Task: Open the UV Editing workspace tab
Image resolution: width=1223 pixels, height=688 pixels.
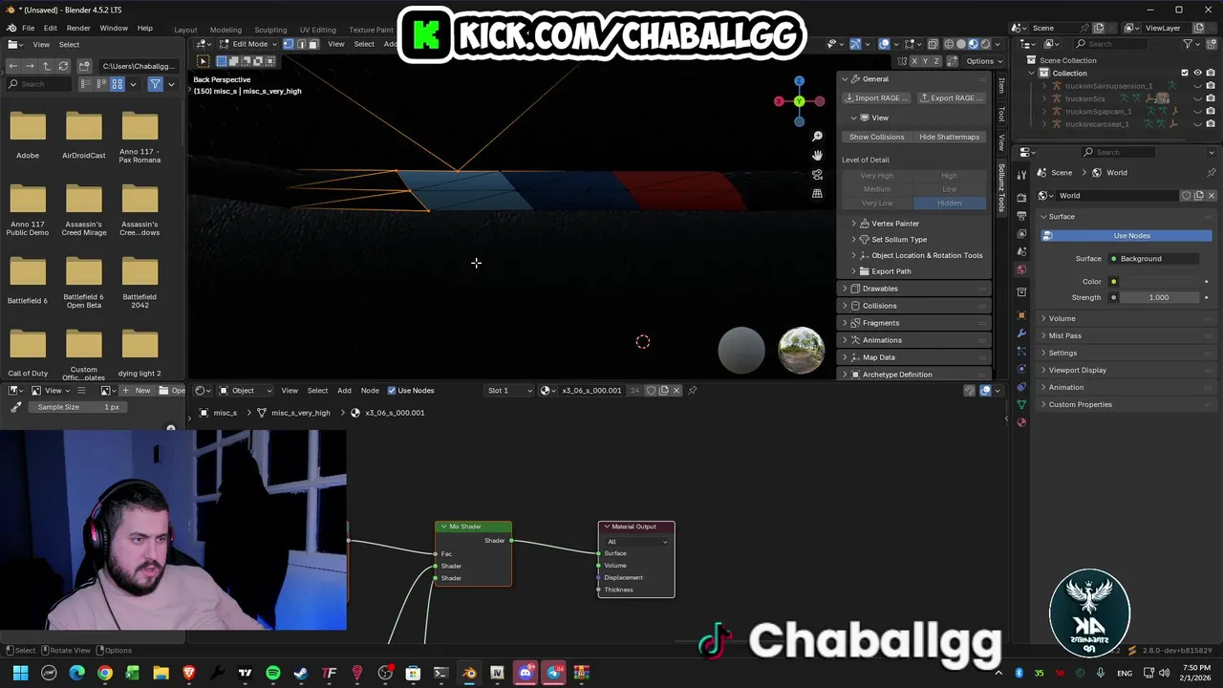Action: [x=317, y=30]
